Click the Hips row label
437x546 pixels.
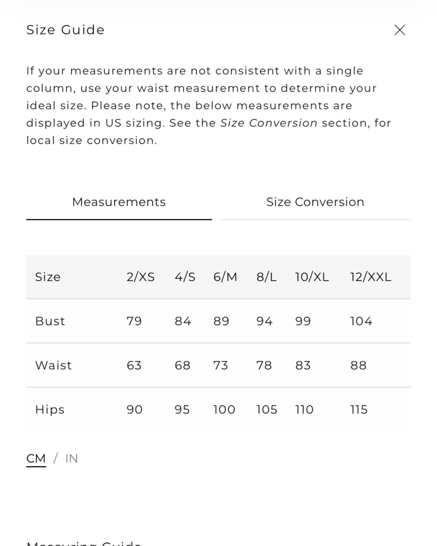50,410
